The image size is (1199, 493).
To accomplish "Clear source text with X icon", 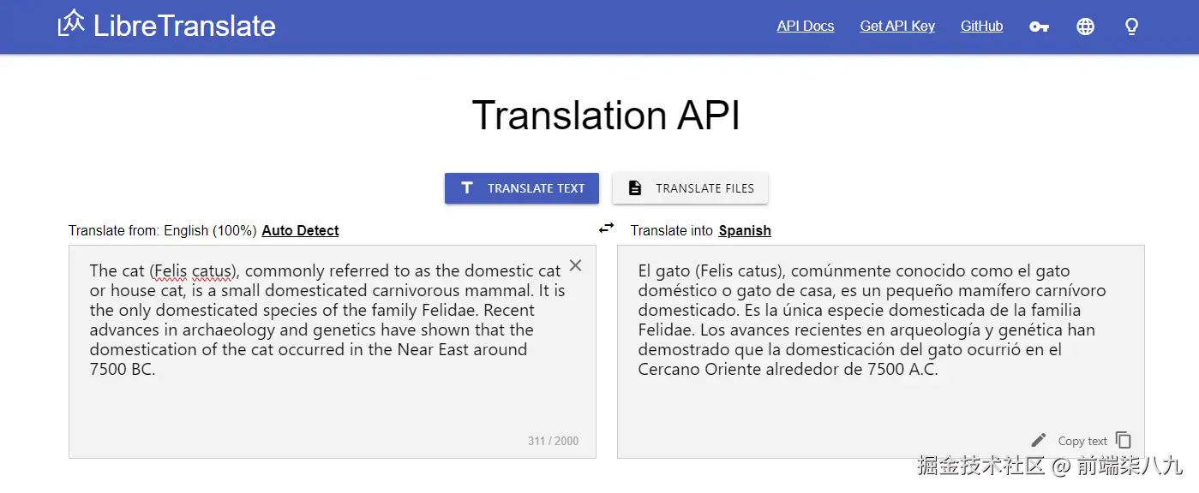I will 576,265.
